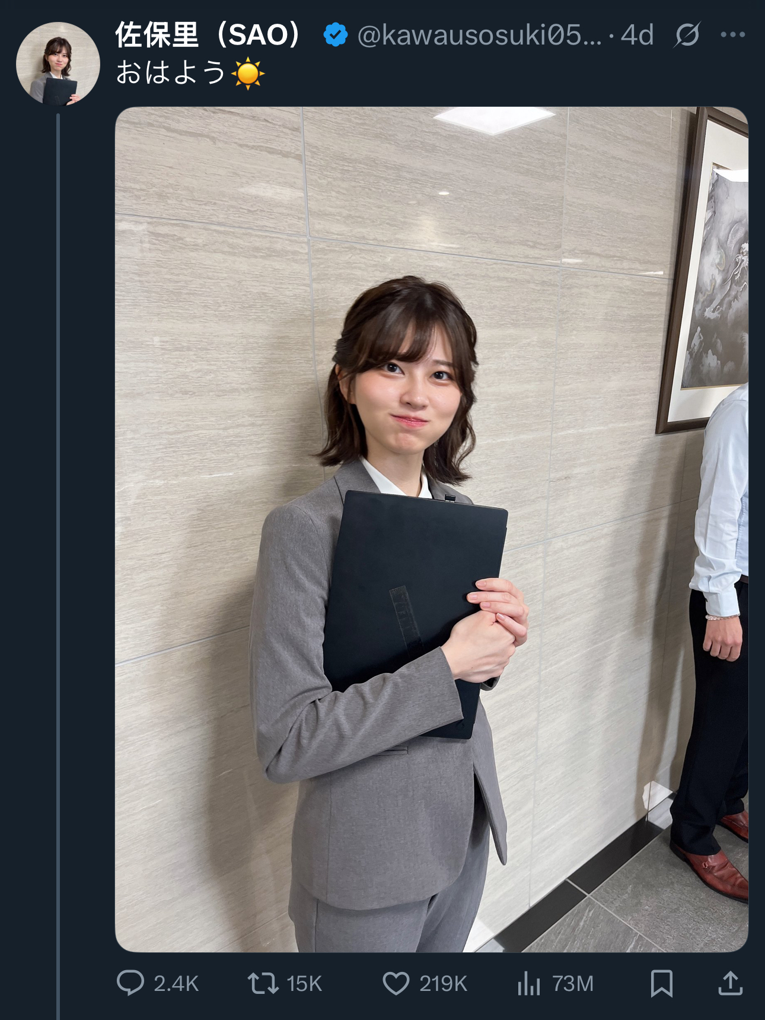The image size is (765, 1020).
Task: Open the tweet via the おはよう text
Action: [x=170, y=73]
